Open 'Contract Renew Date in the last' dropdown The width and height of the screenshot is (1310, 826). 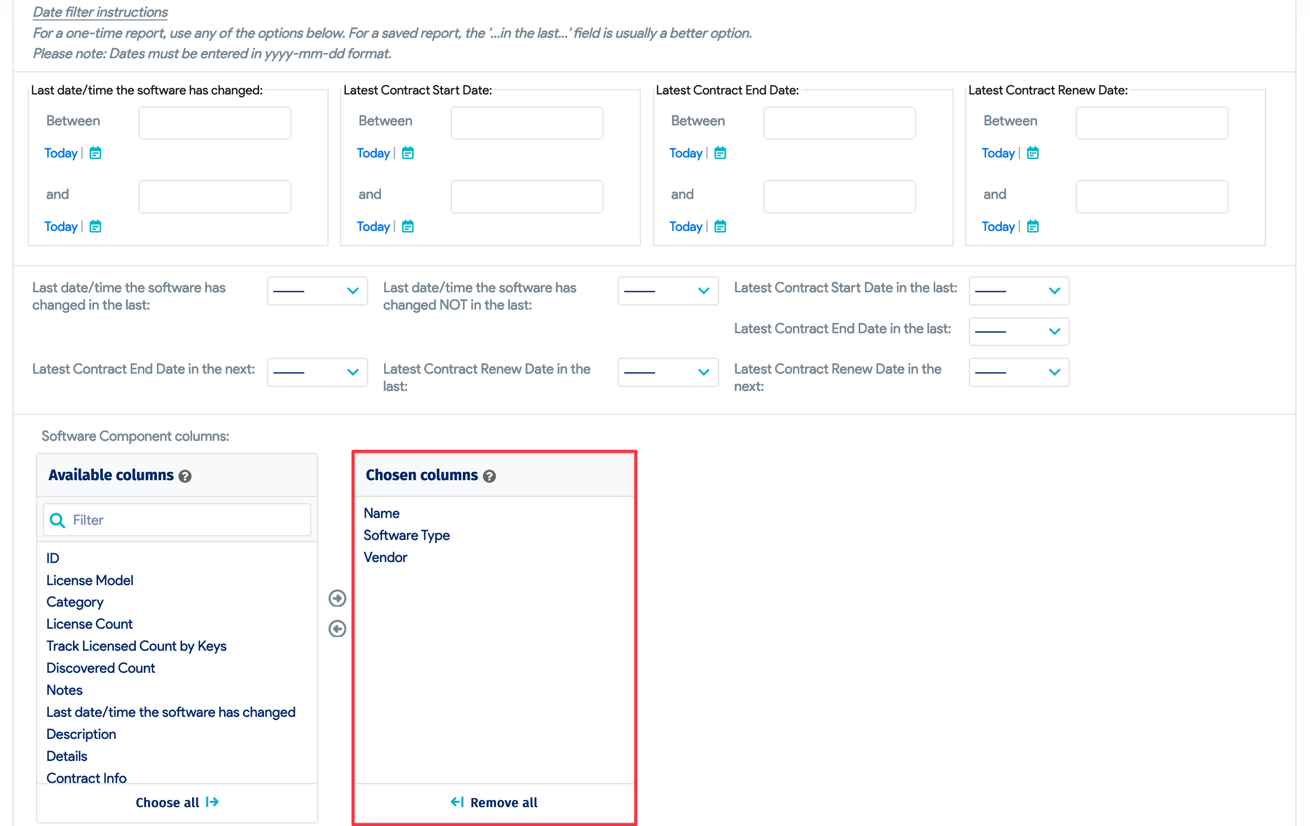tap(668, 373)
